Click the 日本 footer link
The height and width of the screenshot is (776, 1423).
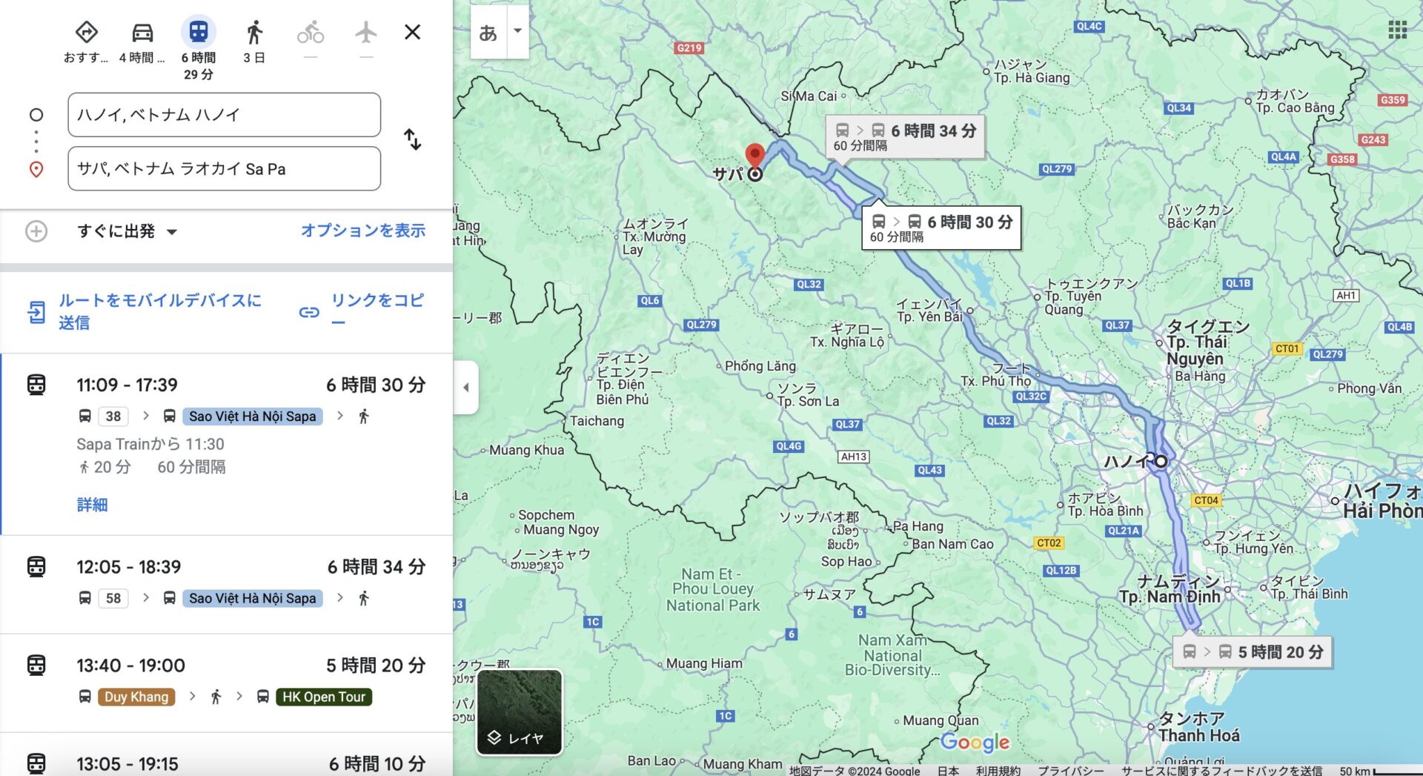[x=948, y=771]
